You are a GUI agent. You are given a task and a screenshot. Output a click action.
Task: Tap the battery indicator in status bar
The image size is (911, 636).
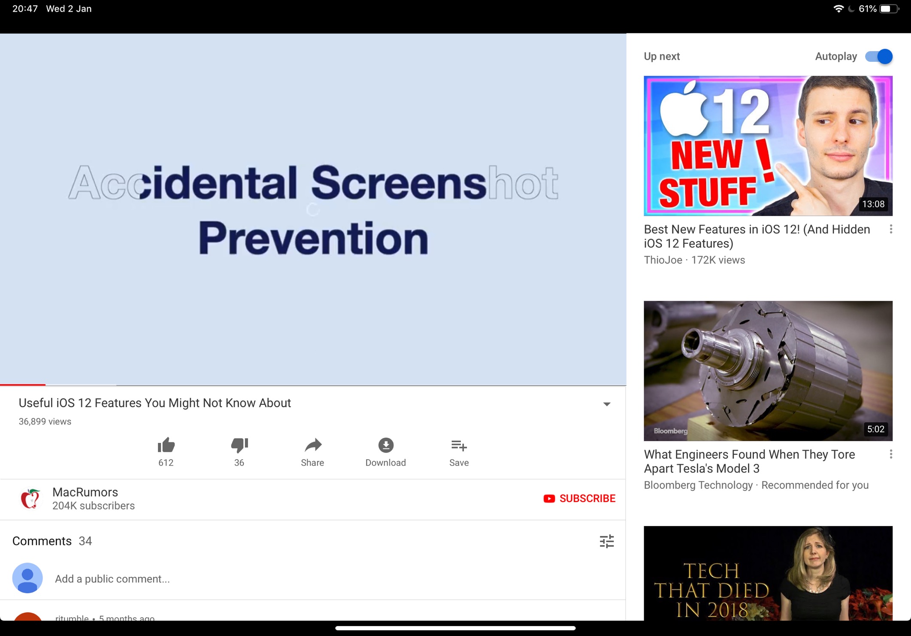tap(889, 9)
